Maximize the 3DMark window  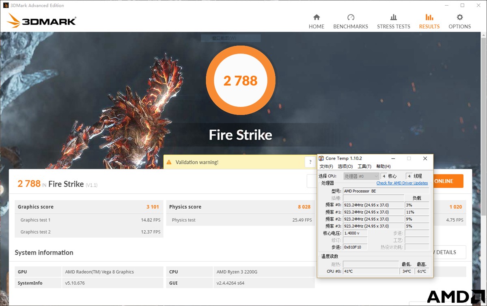tap(462, 5)
